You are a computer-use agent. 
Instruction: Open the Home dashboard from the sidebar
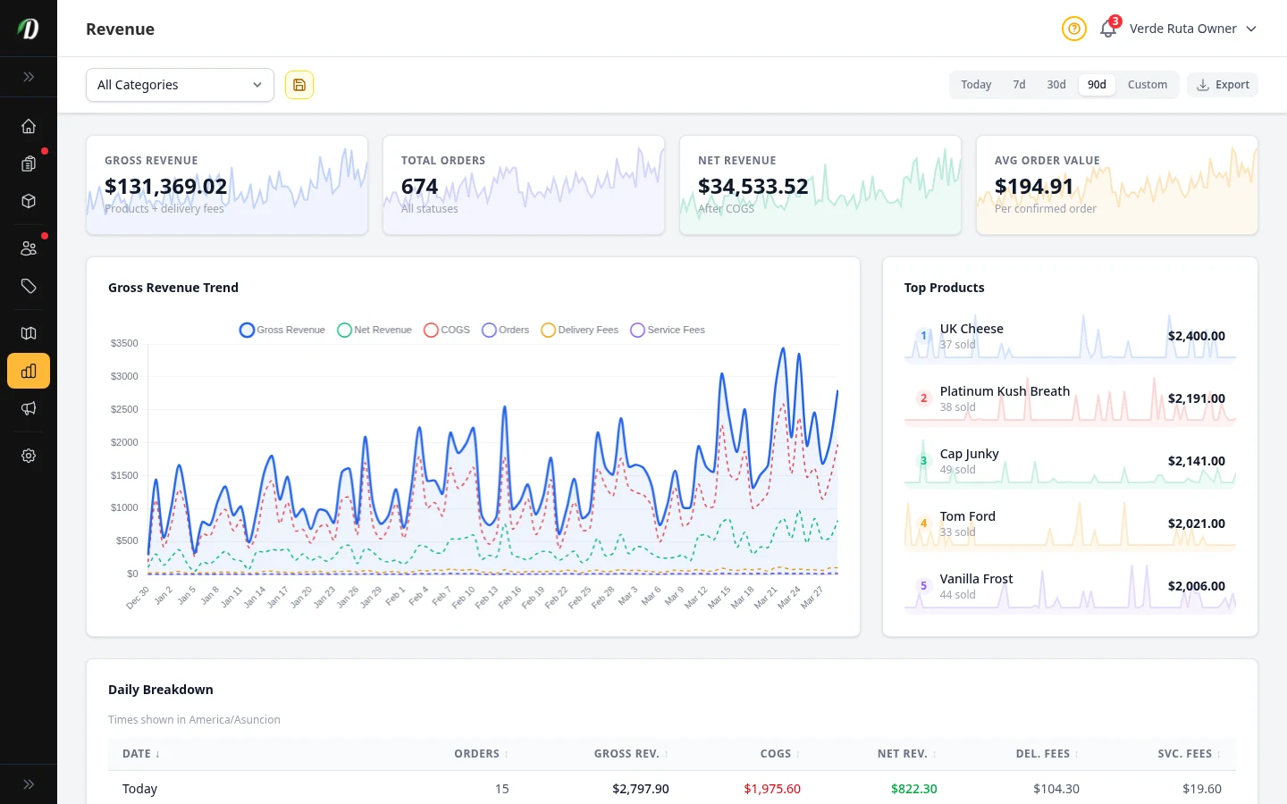click(29, 126)
